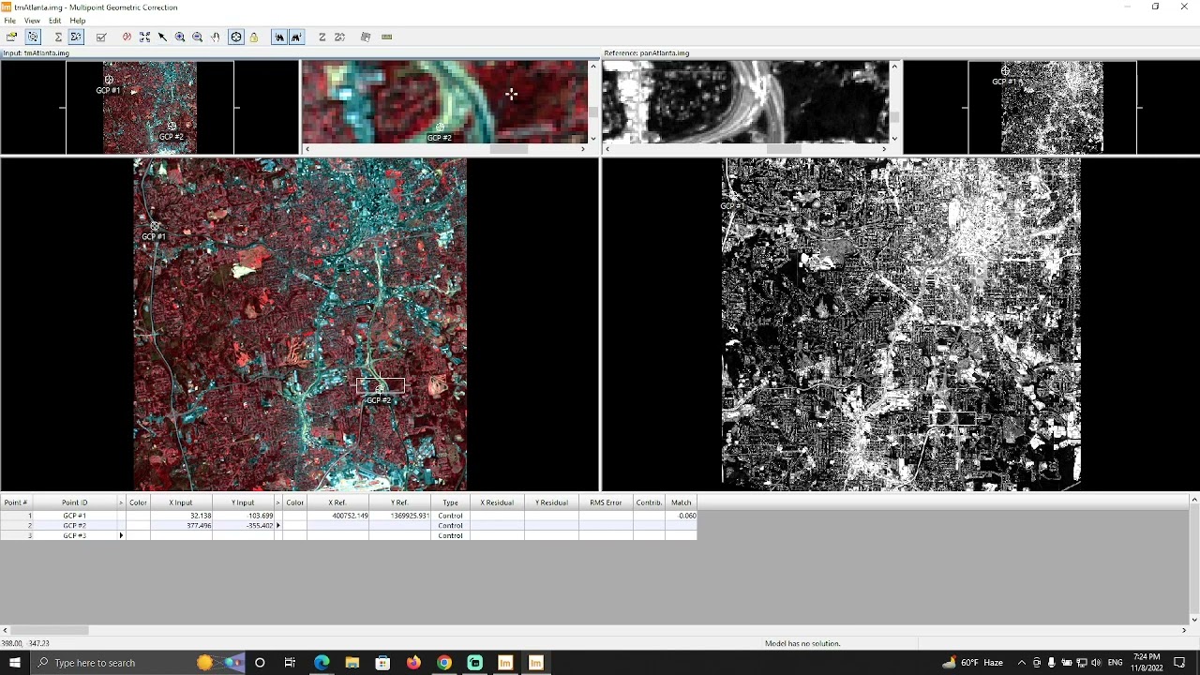
Task: Open the File menu
Action: point(9,21)
